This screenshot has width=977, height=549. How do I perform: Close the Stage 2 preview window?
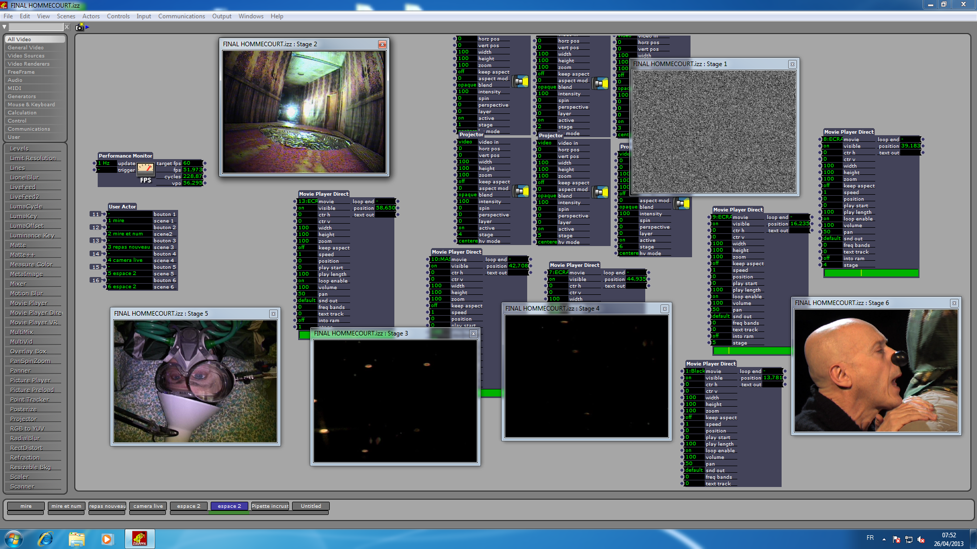pyautogui.click(x=382, y=44)
